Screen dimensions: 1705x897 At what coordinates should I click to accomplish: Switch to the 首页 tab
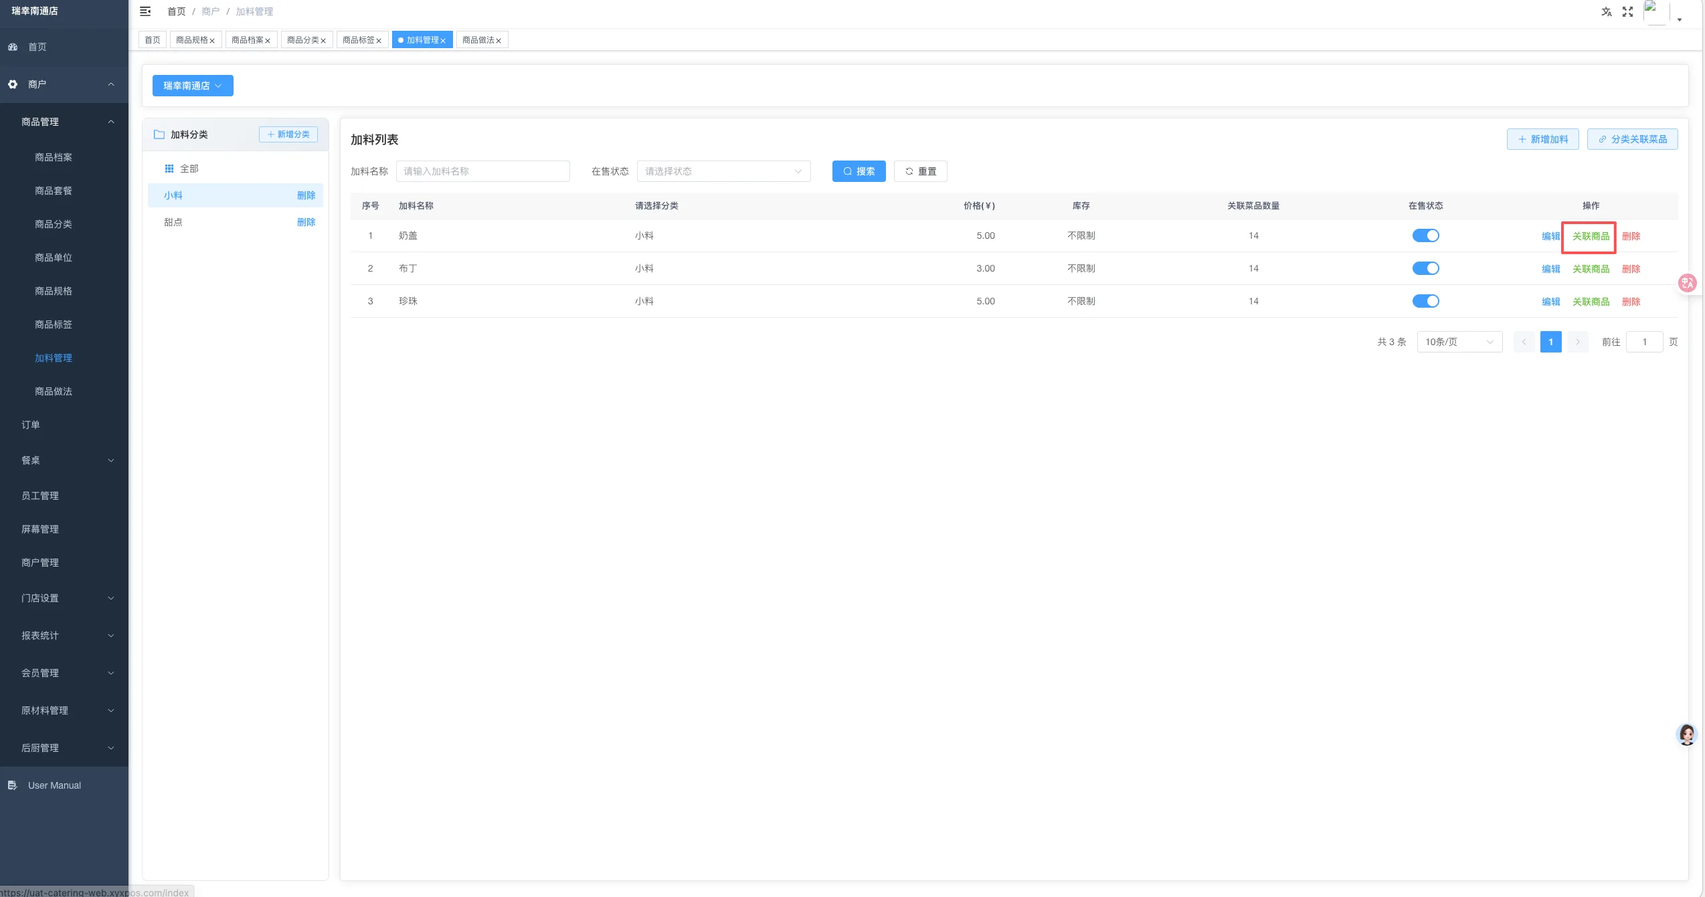[x=153, y=40]
